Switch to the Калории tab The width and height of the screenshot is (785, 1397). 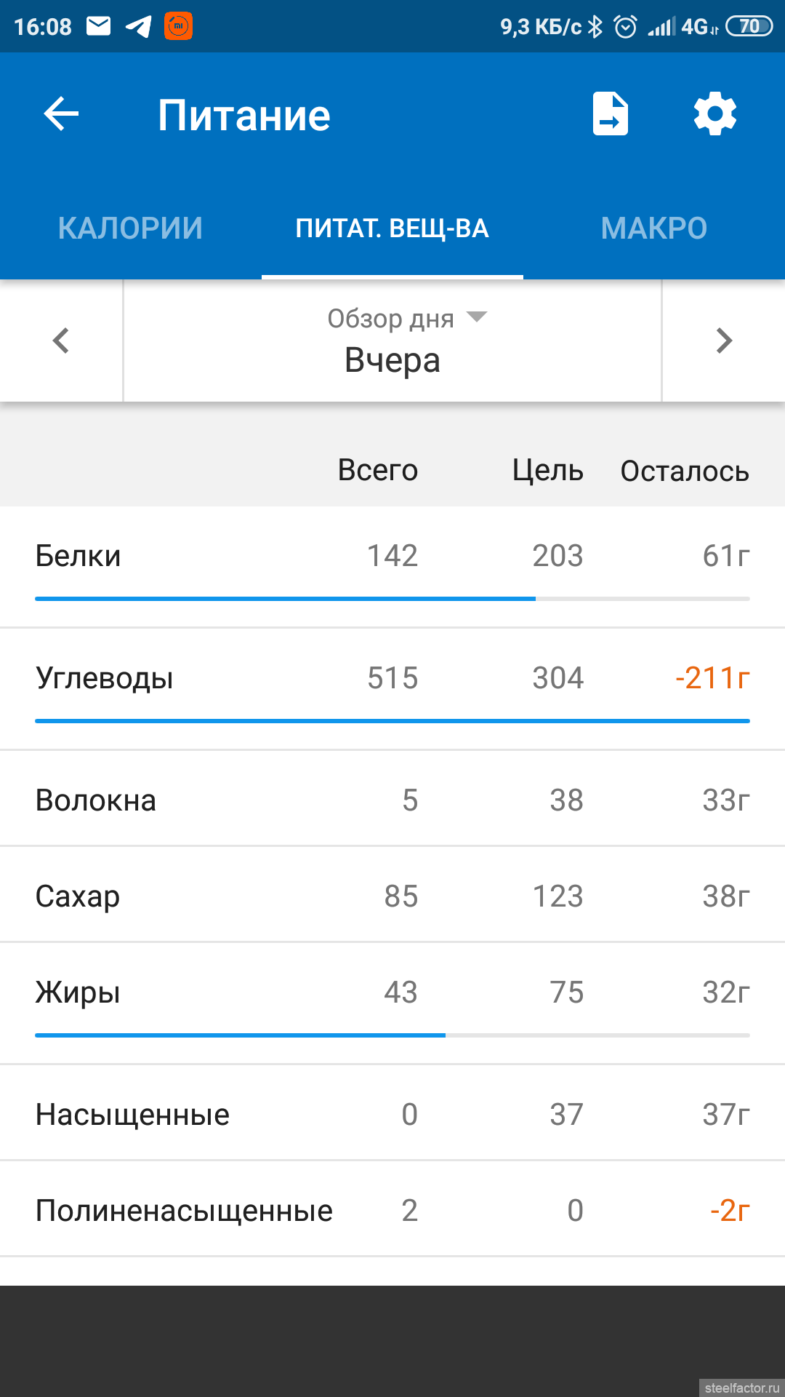131,228
